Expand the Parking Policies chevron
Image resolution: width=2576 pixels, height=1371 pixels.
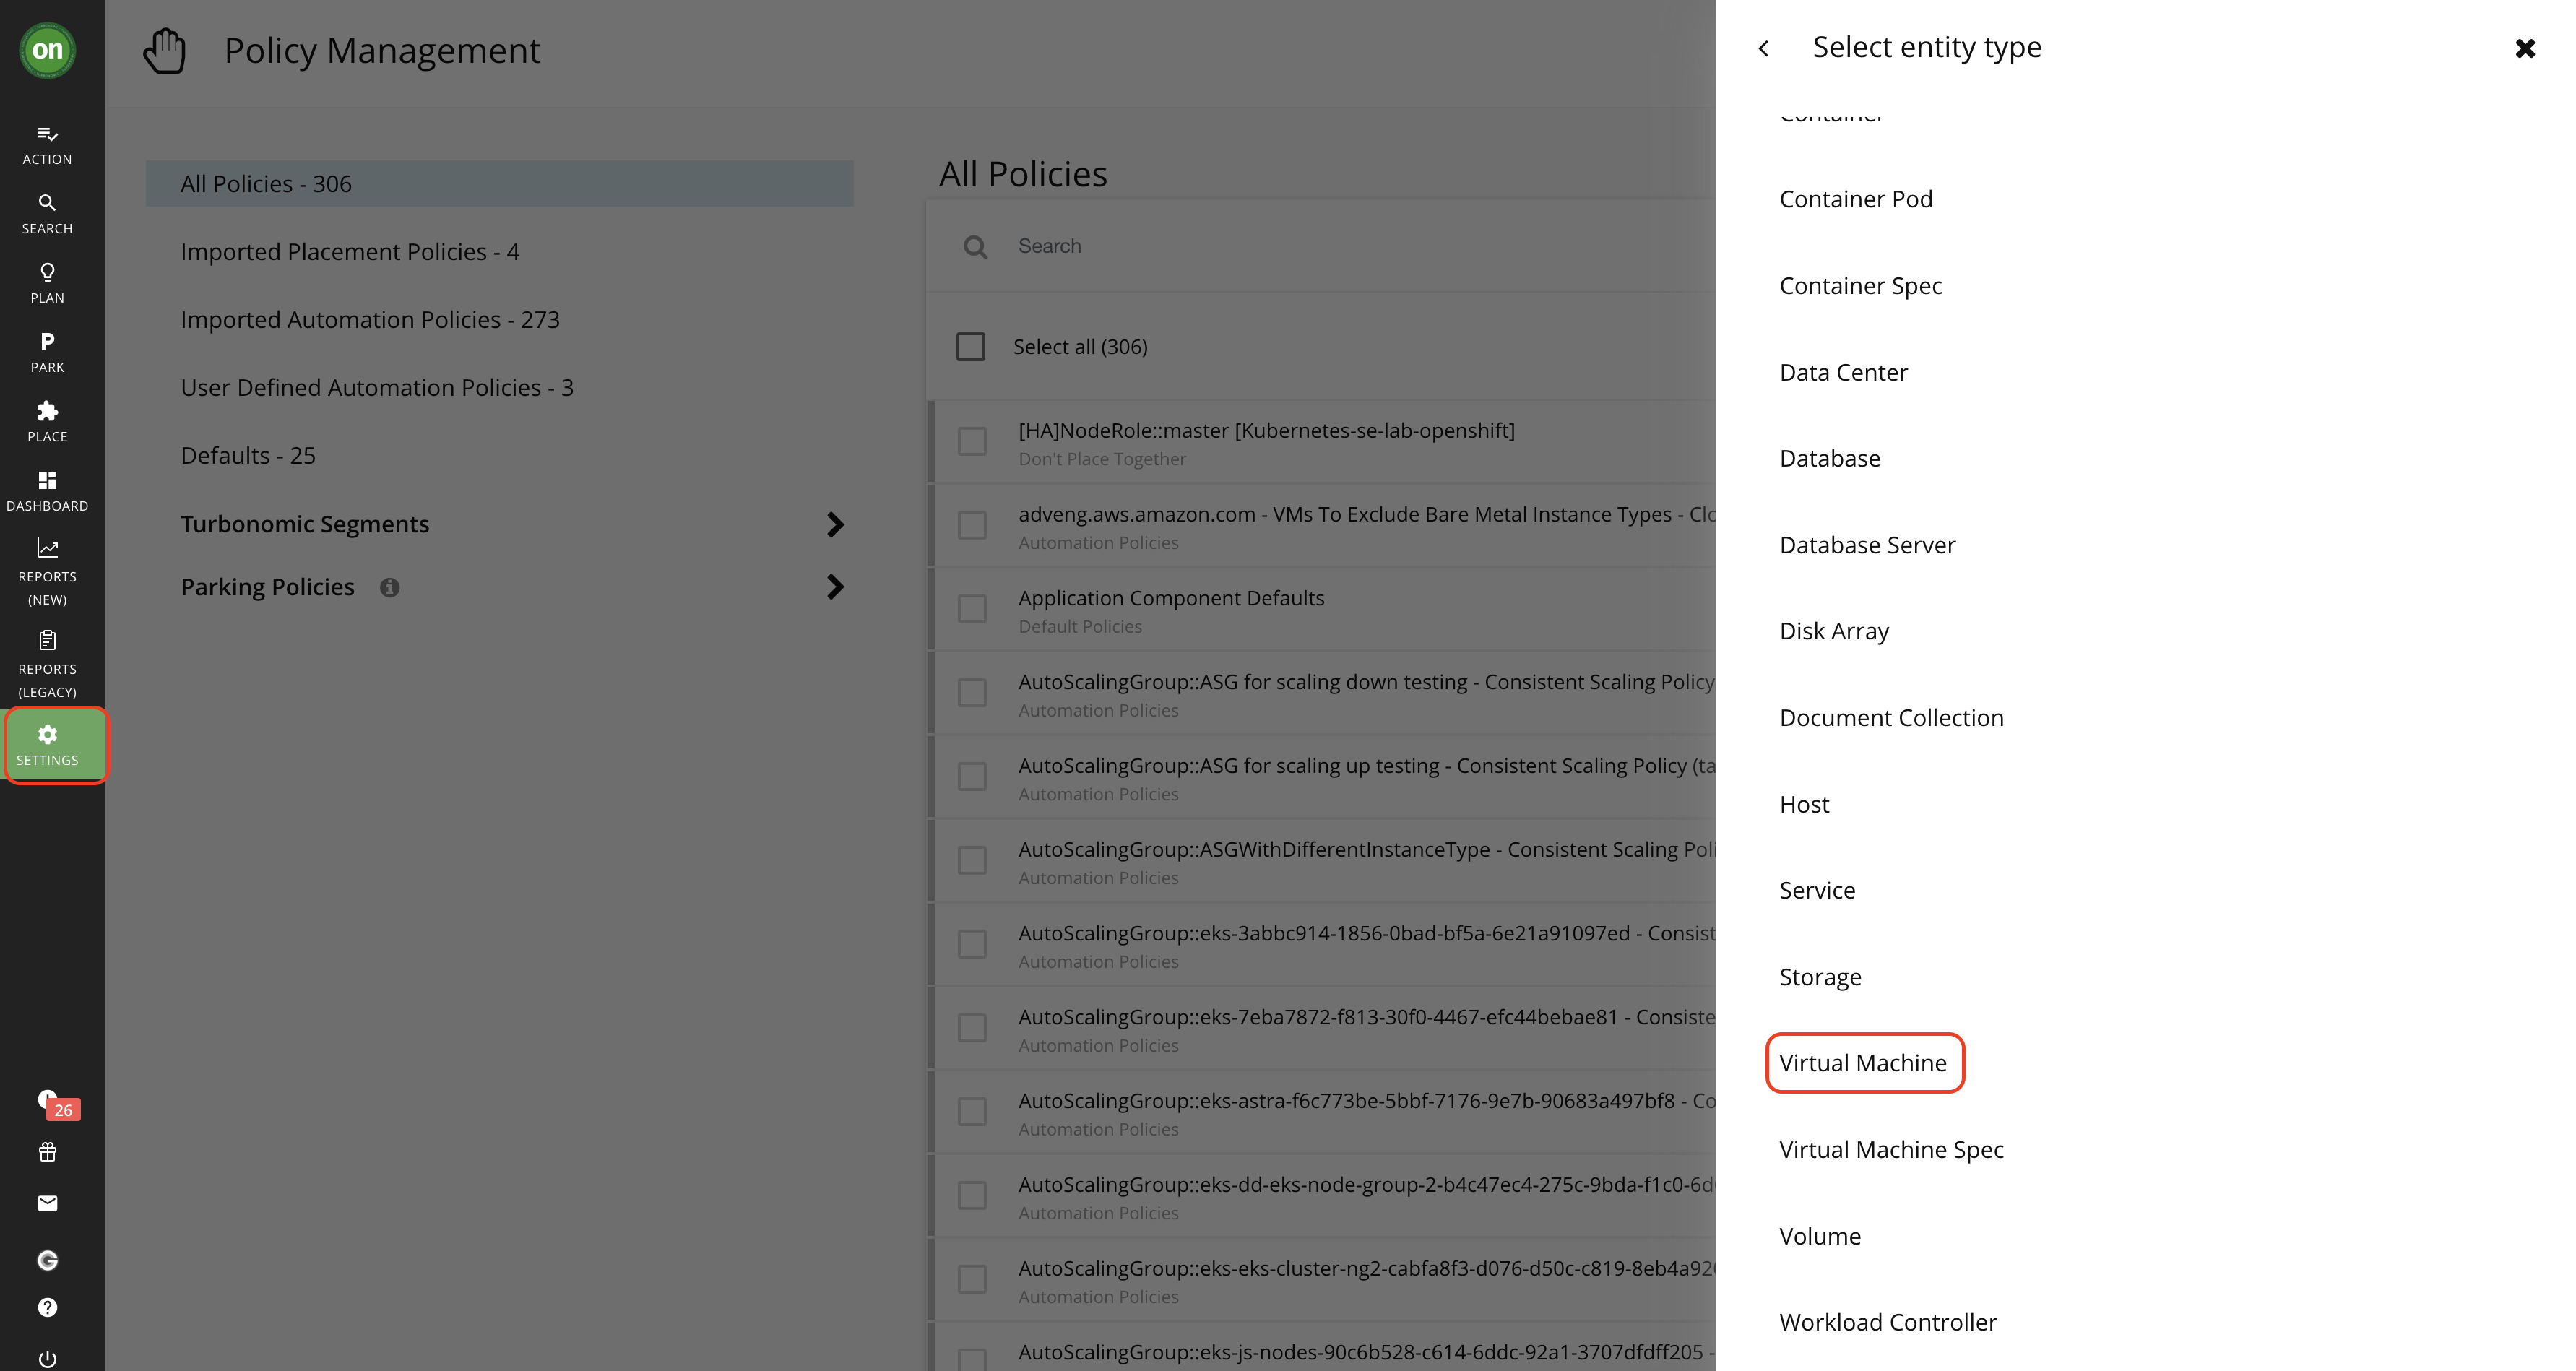point(835,587)
